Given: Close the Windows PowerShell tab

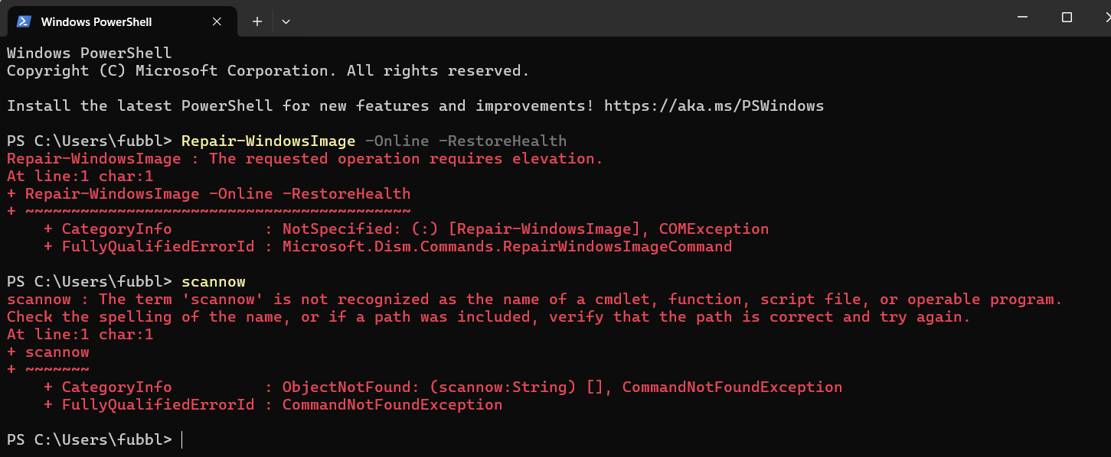Looking at the screenshot, I should tap(217, 22).
